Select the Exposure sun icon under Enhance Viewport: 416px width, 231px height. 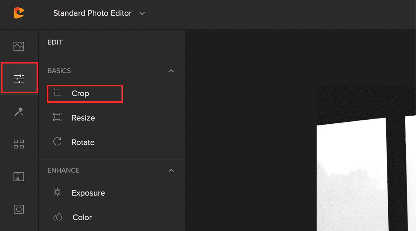pyautogui.click(x=58, y=192)
